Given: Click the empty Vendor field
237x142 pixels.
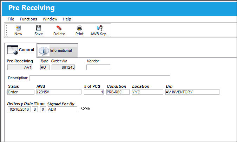Looking at the screenshot, I should click(98, 67).
